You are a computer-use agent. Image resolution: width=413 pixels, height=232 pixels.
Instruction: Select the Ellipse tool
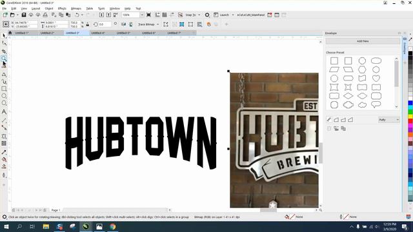(4, 96)
